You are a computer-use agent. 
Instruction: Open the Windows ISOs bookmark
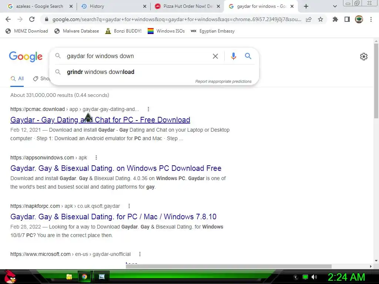(166, 31)
